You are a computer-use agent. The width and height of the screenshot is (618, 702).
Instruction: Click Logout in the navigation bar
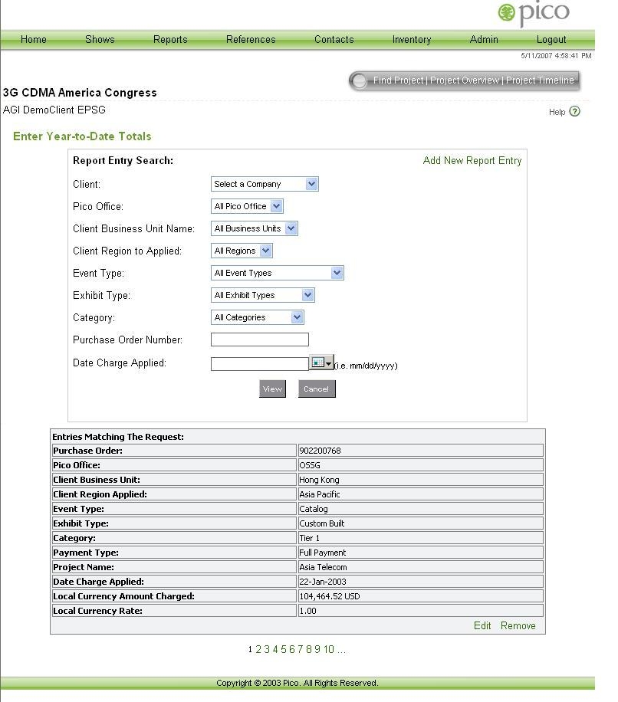551,39
